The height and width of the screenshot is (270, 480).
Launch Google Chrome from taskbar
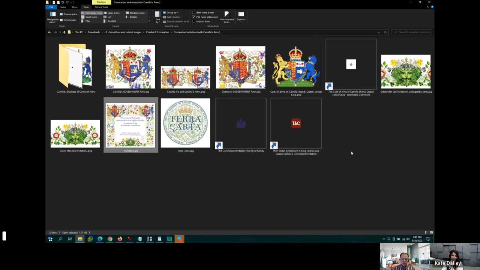click(x=110, y=239)
